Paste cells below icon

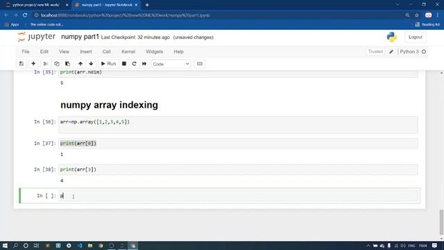coord(67,64)
